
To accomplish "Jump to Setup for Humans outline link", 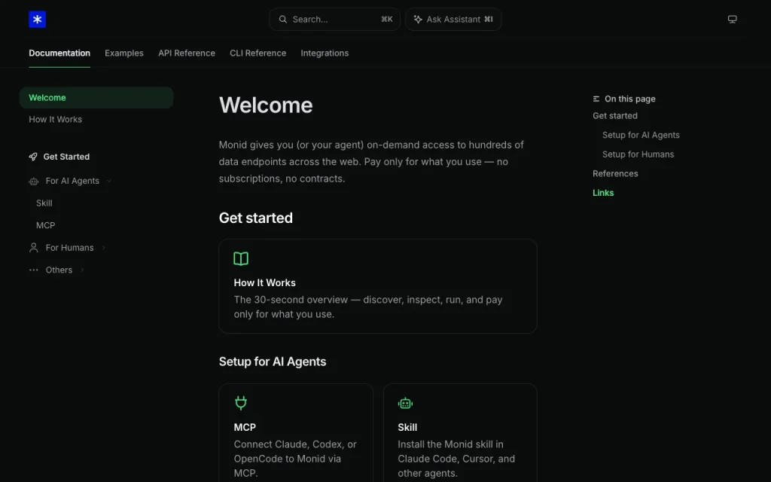I will (x=638, y=154).
